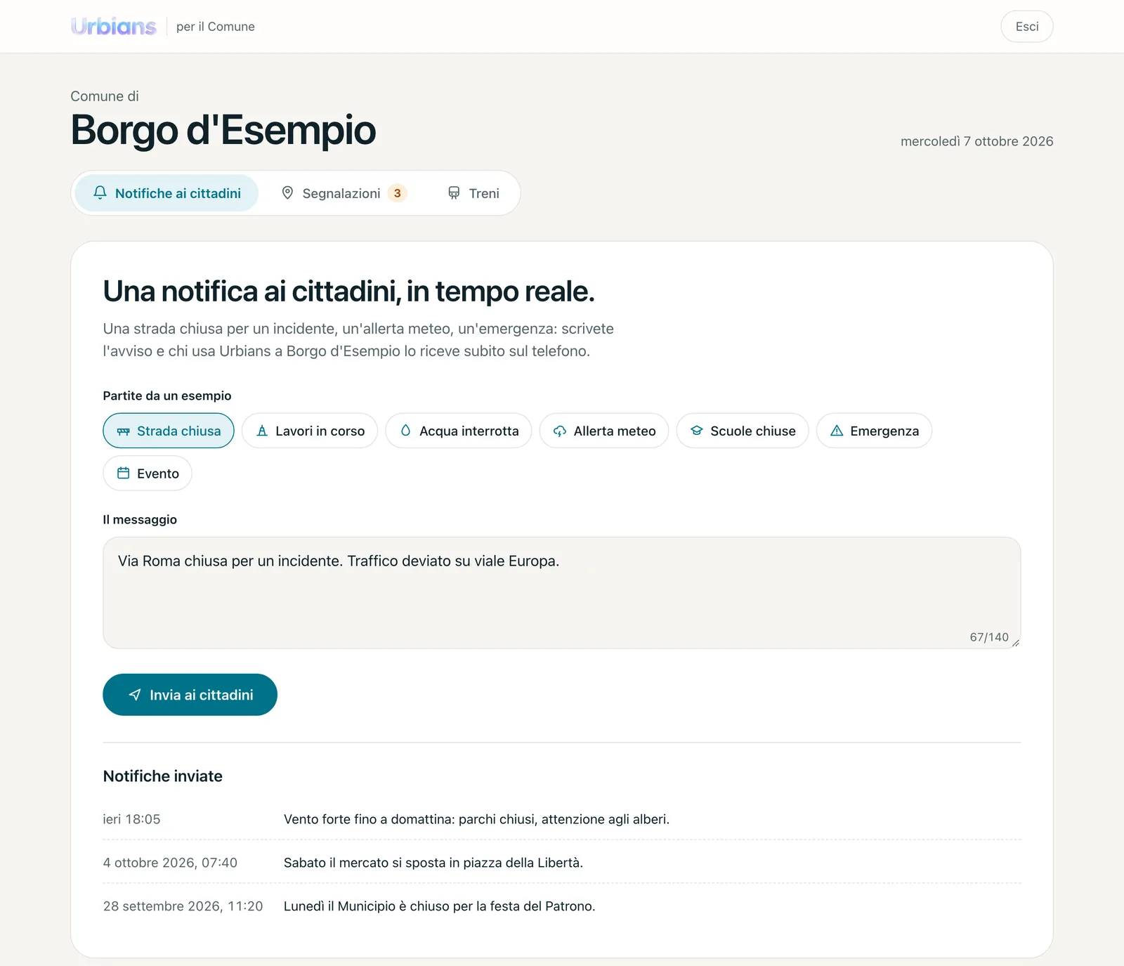Click the 67/140 character counter

pyautogui.click(x=989, y=637)
